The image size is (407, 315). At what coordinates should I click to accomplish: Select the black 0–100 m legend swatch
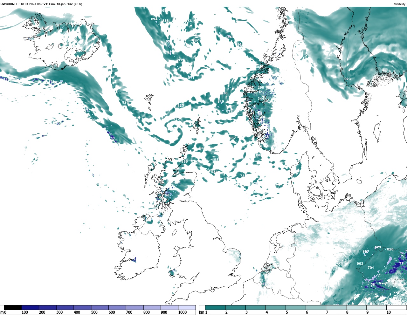pyautogui.click(x=13, y=308)
